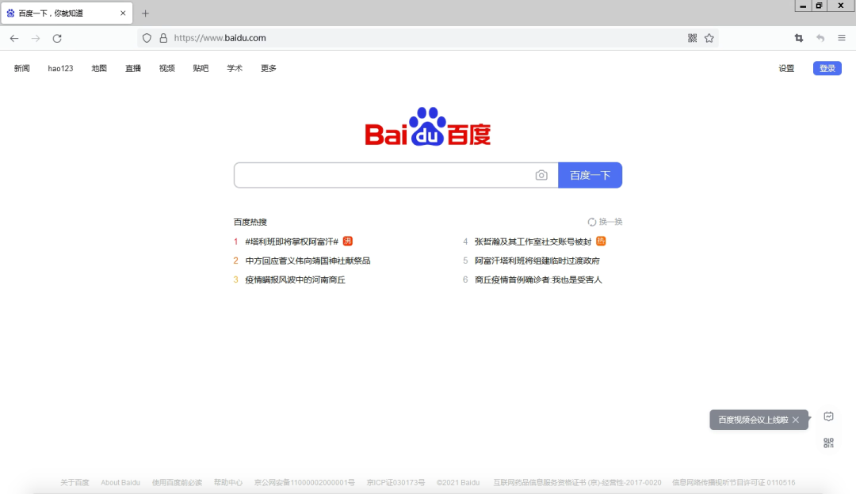Select the Baidu tab in tab strip

[x=67, y=13]
